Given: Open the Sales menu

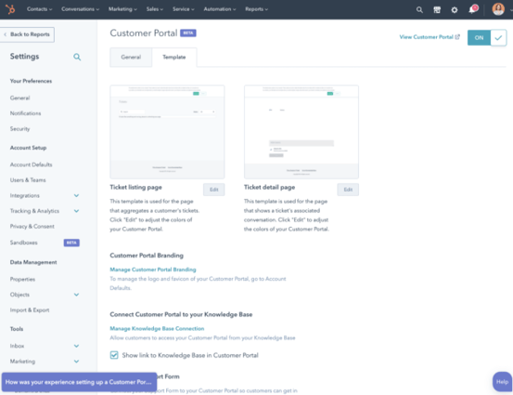Looking at the screenshot, I should point(155,9).
